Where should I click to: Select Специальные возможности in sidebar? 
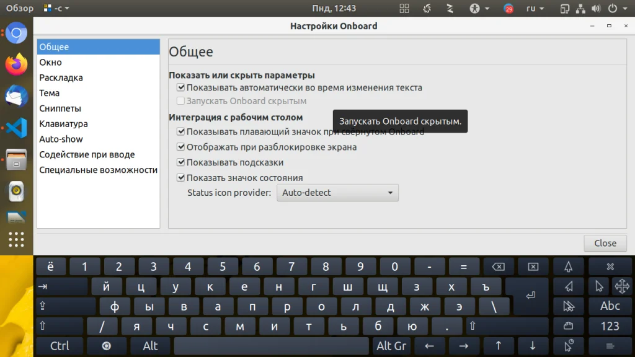99,170
